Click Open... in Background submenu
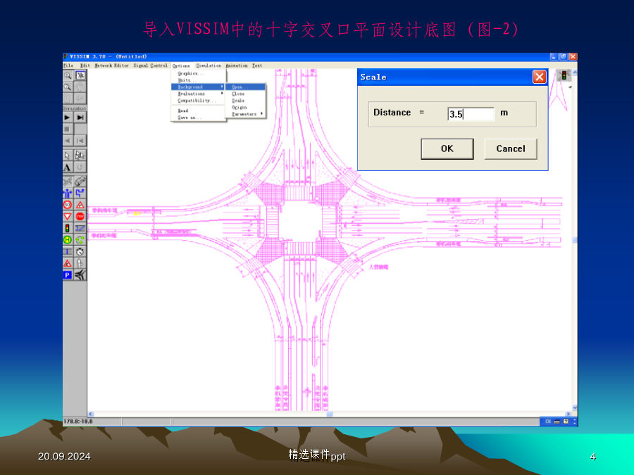 click(245, 87)
